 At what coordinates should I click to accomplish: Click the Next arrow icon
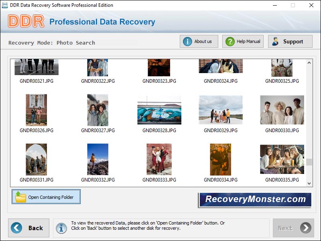(306, 228)
